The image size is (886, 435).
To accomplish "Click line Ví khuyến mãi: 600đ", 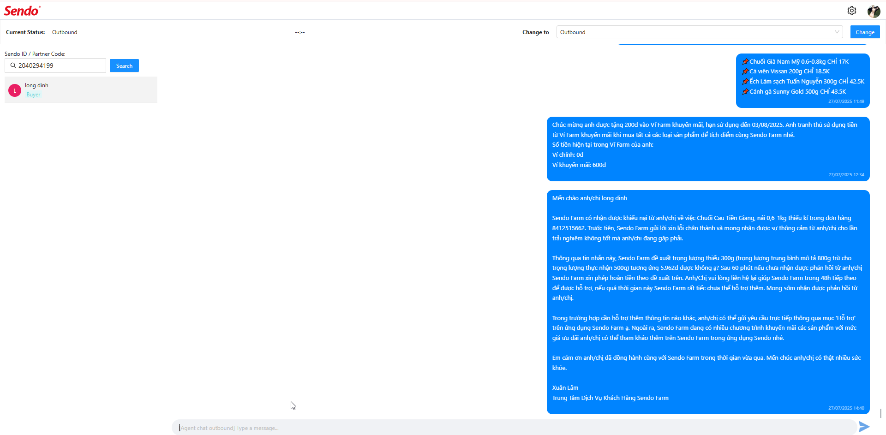I will [579, 165].
